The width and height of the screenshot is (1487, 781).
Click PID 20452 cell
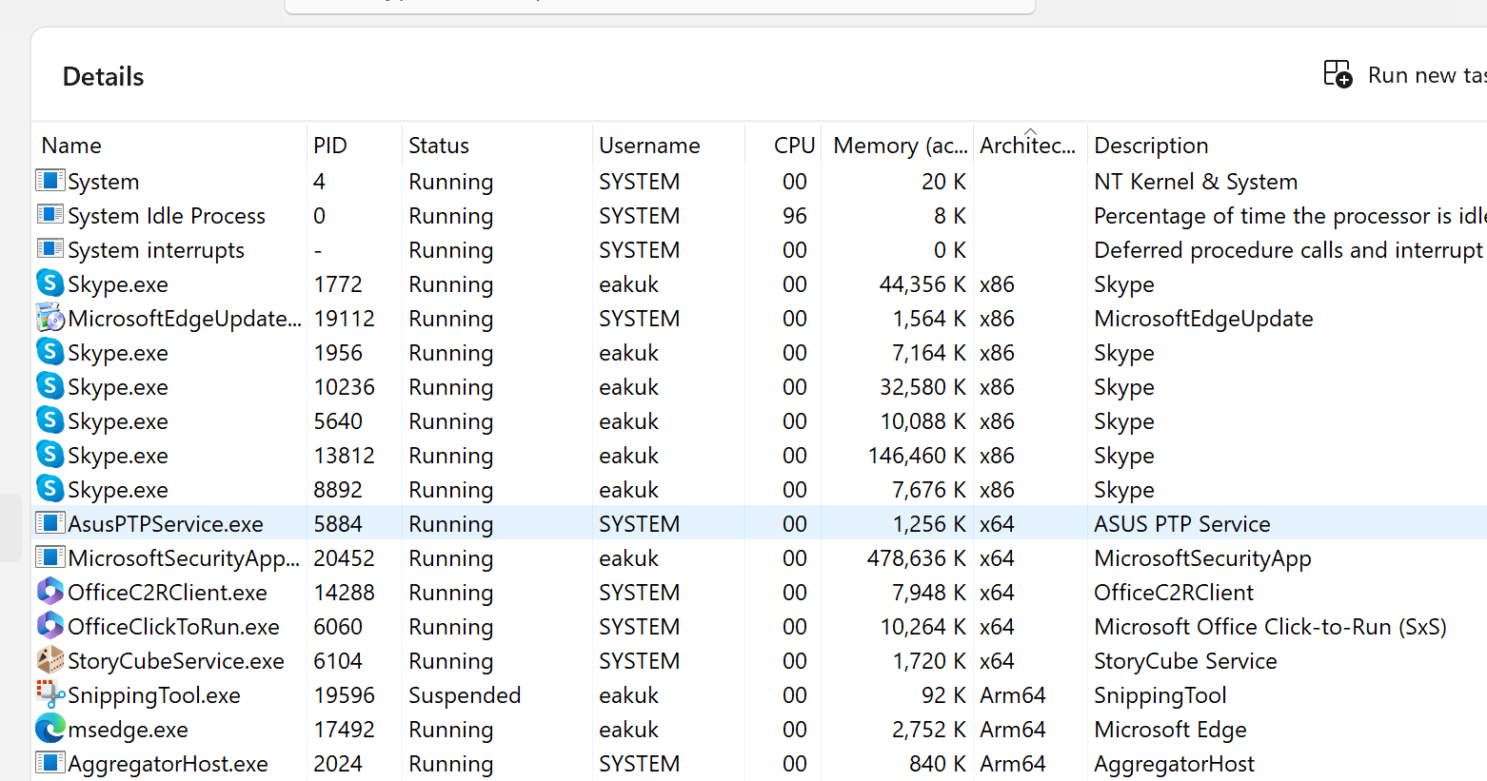click(345, 558)
